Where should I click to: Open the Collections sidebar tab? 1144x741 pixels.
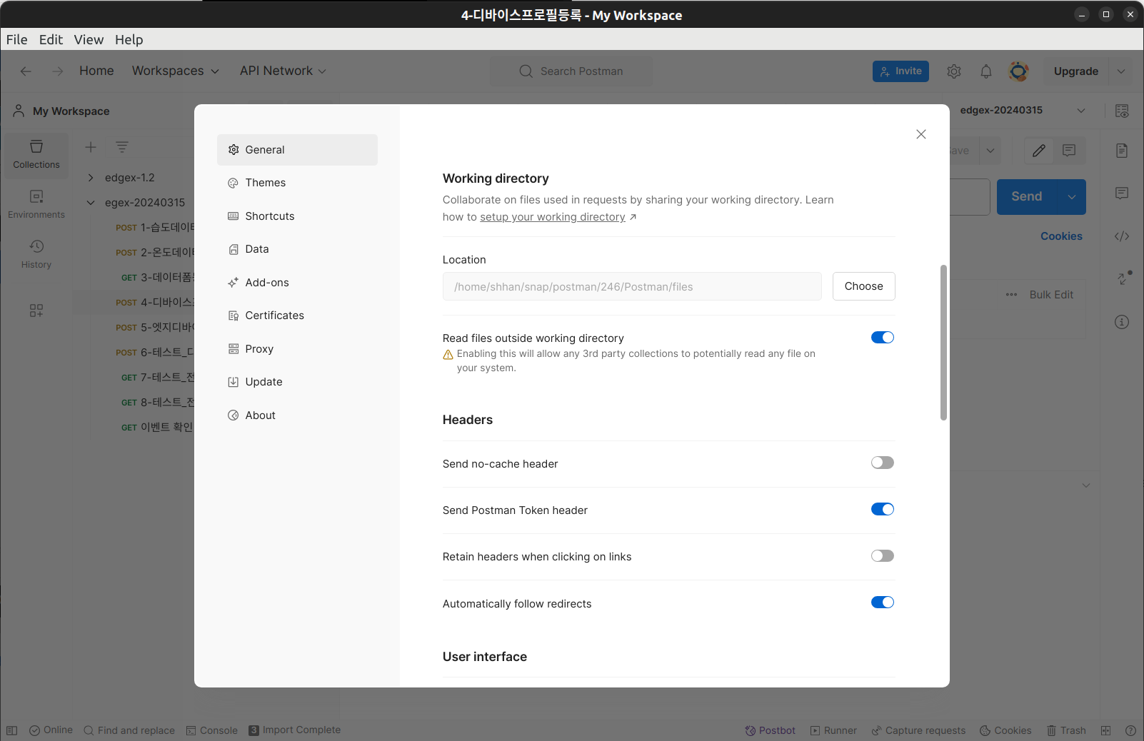pos(36,154)
